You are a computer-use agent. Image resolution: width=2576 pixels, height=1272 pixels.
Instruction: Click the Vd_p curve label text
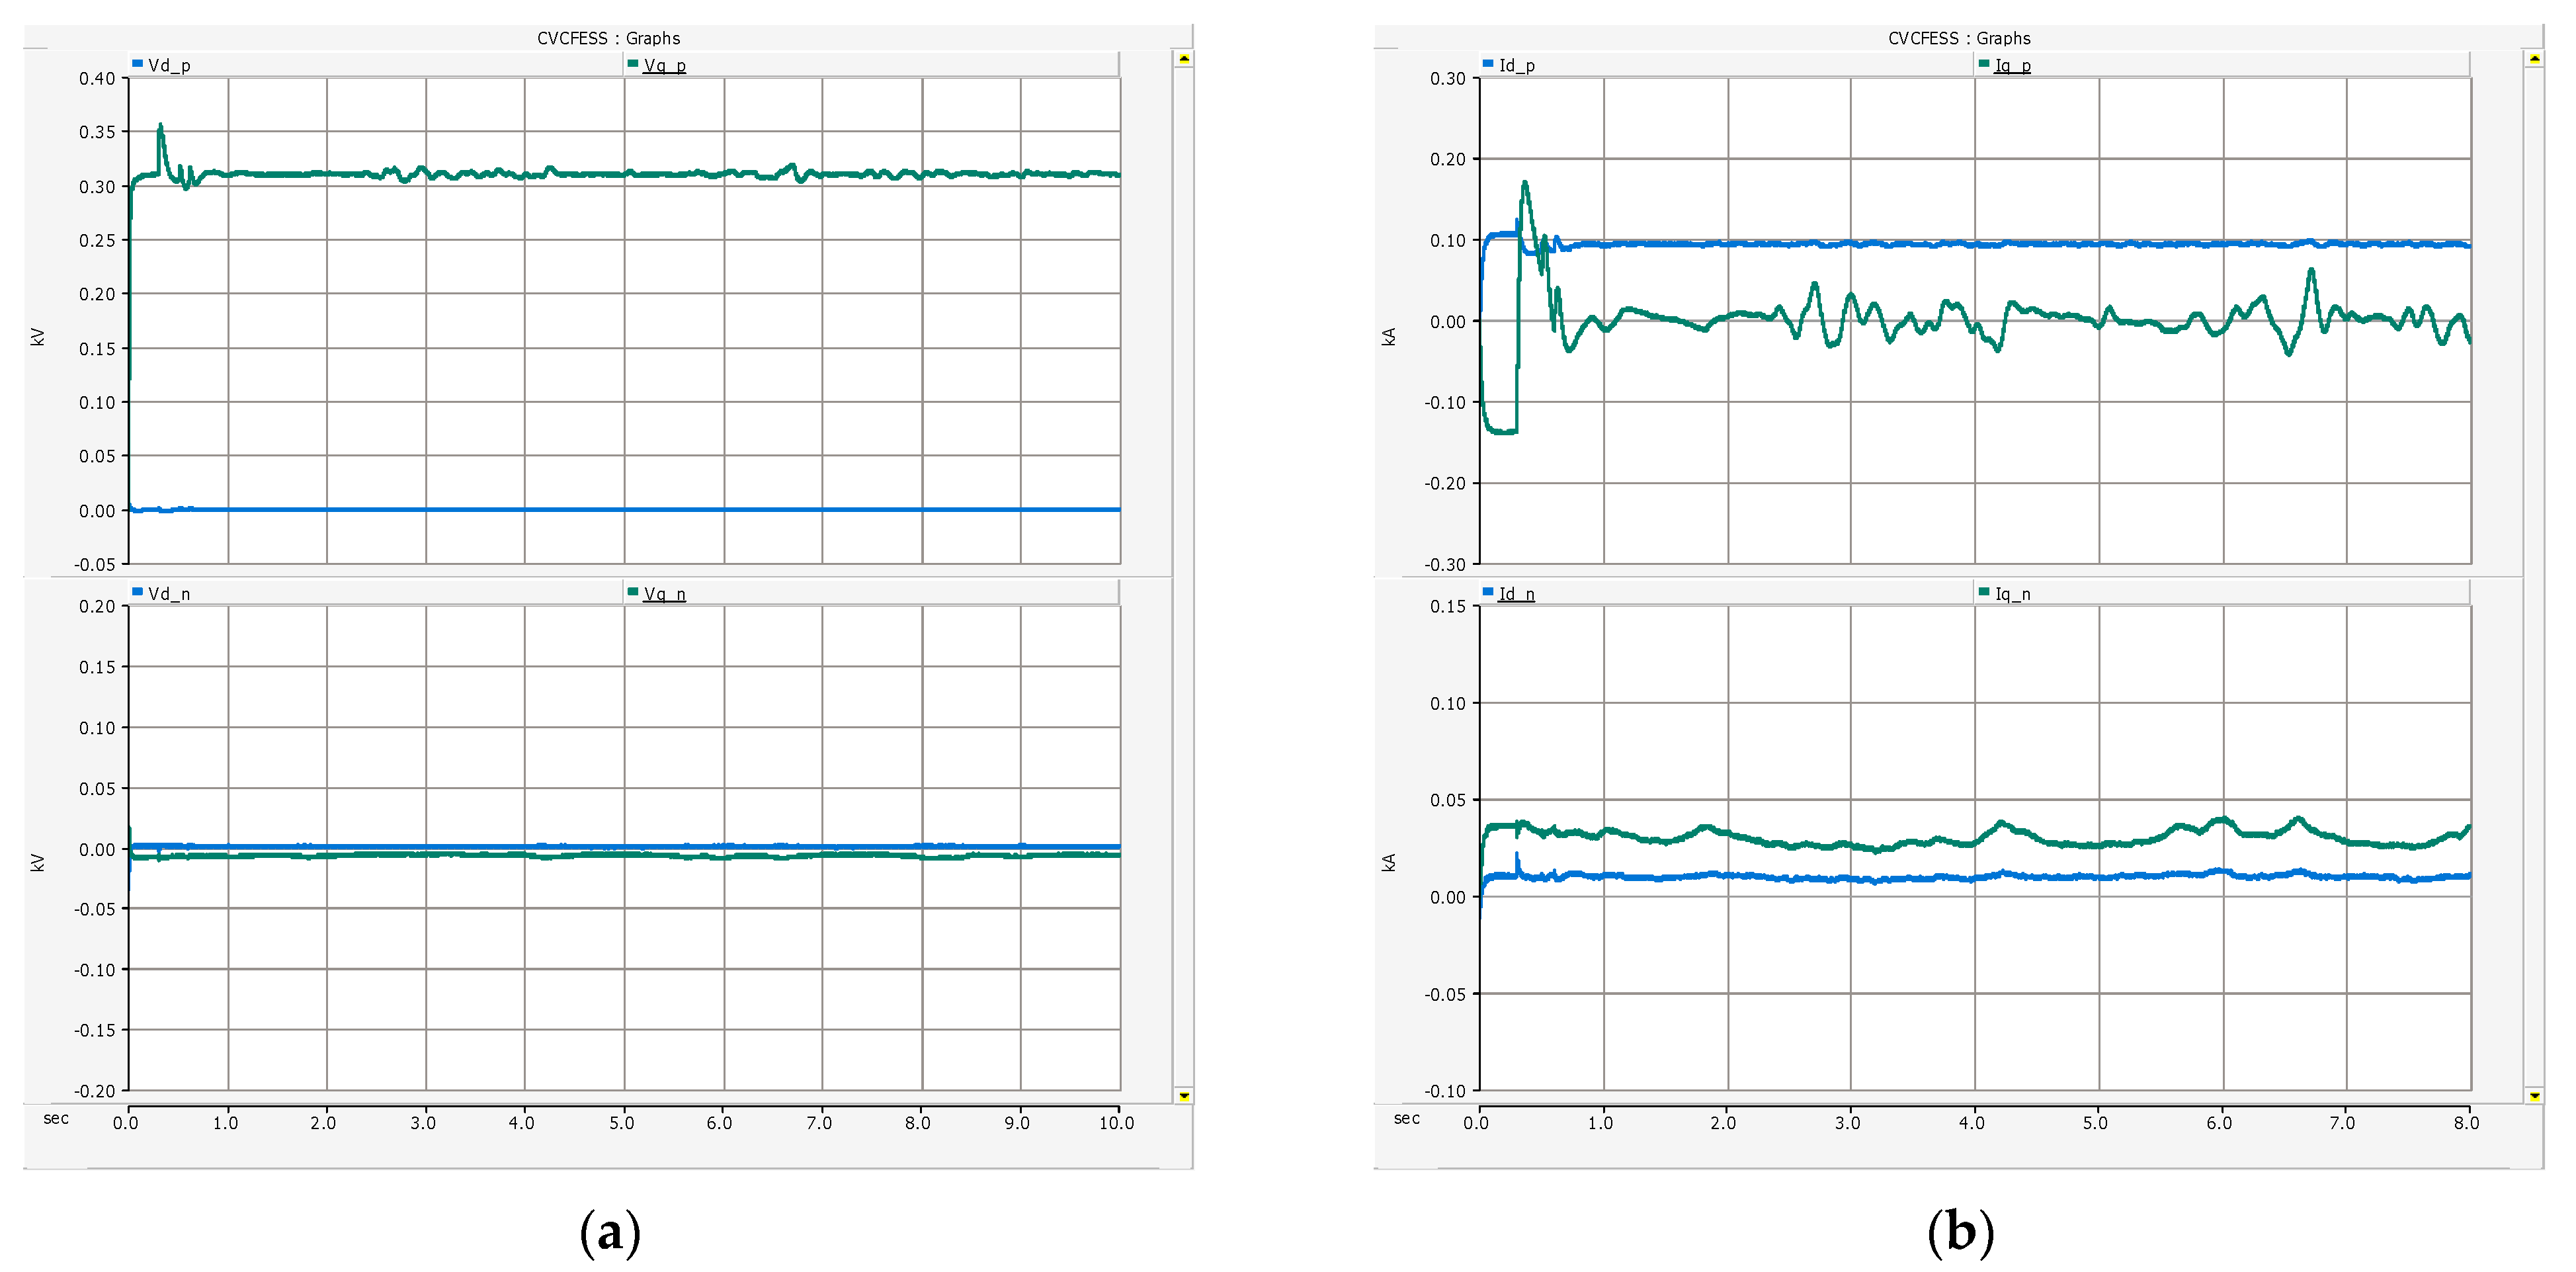tap(169, 65)
